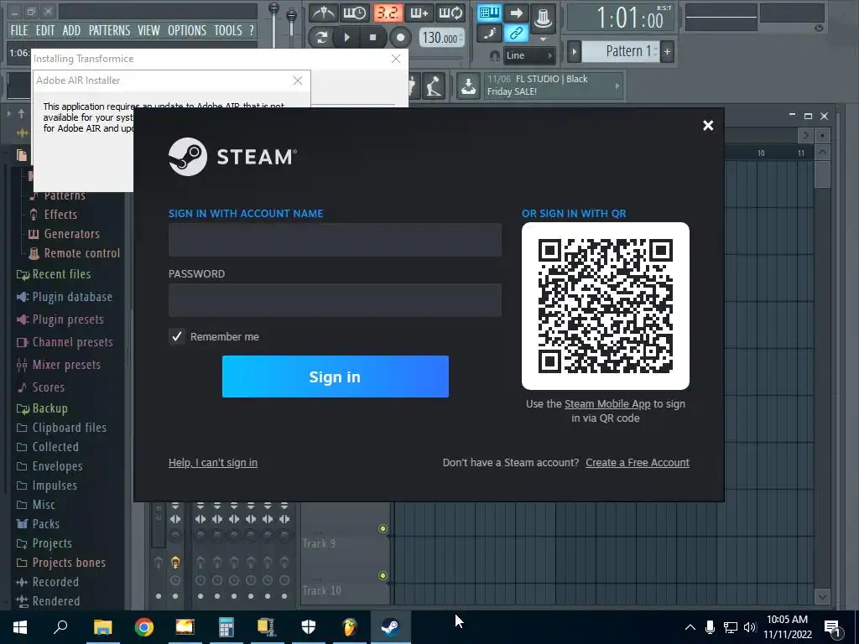Toggle the blue link icon
The image size is (859, 644).
pyautogui.click(x=516, y=34)
